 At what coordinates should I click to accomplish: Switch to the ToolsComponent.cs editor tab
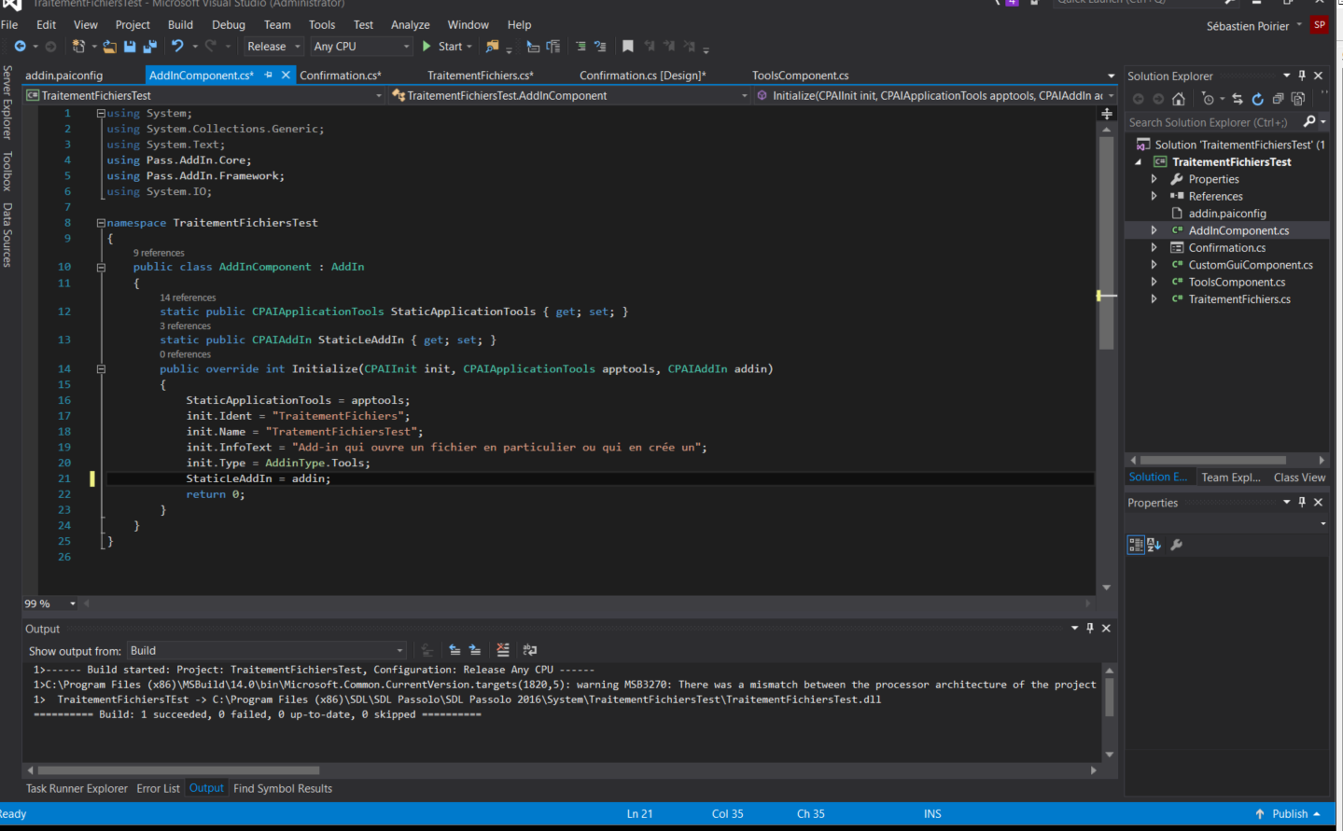[800, 76]
